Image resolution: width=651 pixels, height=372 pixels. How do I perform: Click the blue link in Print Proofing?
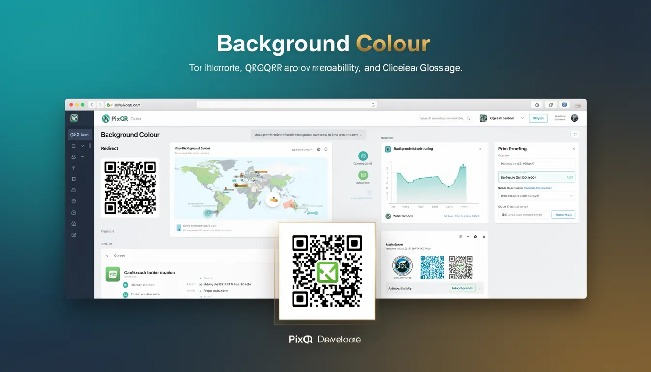coord(538,188)
